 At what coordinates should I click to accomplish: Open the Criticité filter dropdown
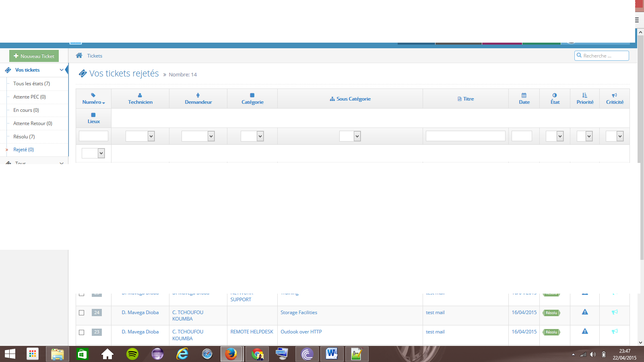point(615,136)
